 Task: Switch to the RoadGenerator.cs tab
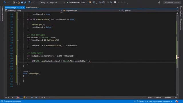33,7
